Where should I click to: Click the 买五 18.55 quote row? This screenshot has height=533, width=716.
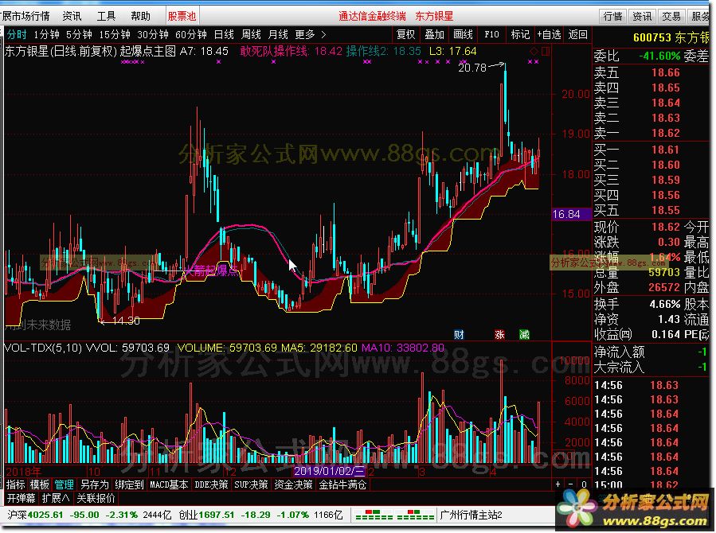click(x=637, y=210)
